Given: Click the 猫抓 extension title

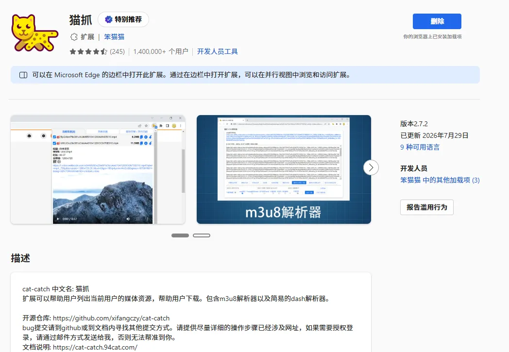Looking at the screenshot, I should [81, 20].
